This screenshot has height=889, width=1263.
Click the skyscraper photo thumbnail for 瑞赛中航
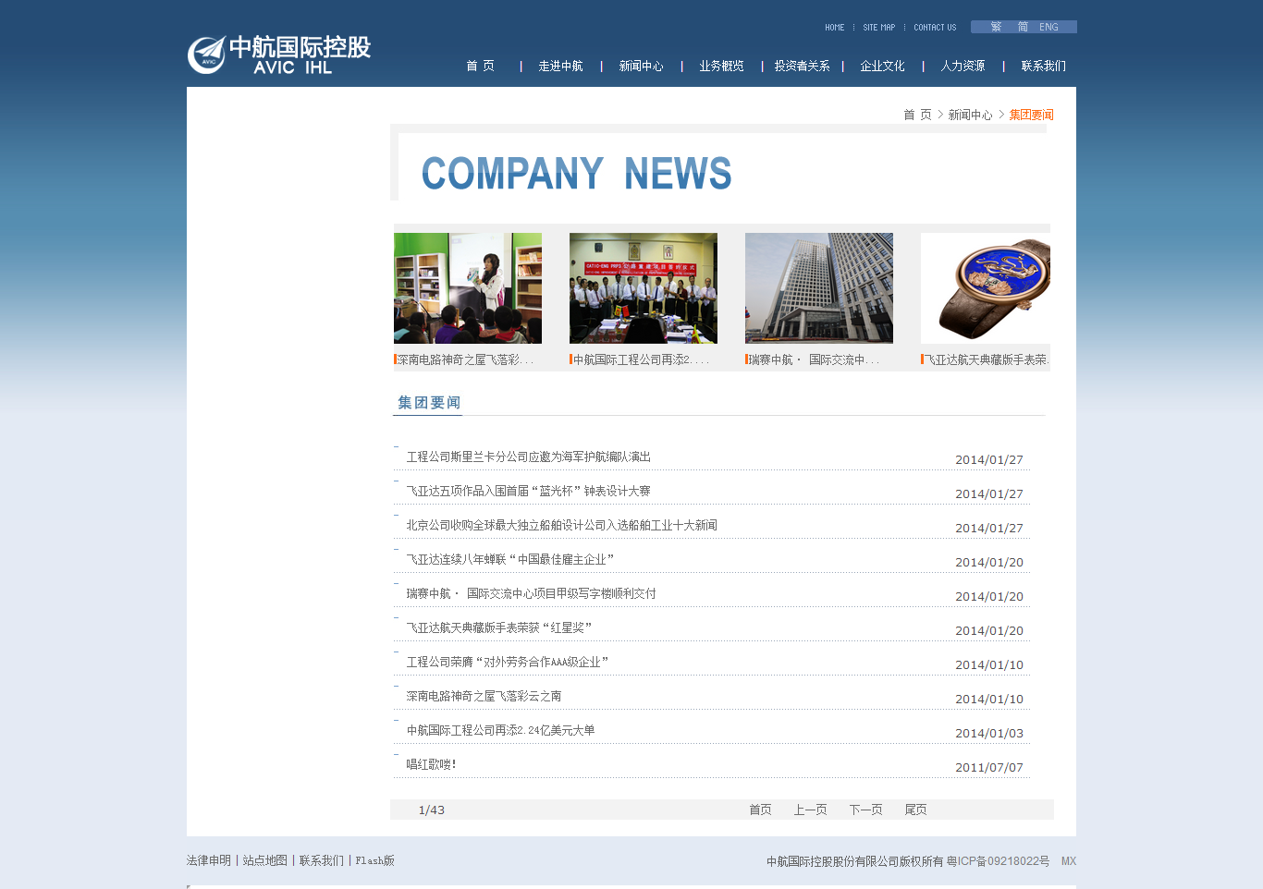click(818, 287)
